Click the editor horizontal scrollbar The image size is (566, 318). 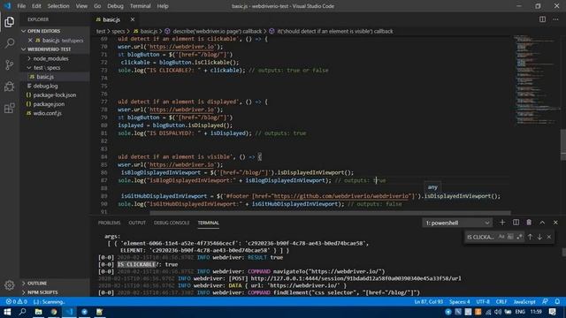pyautogui.click(x=330, y=213)
